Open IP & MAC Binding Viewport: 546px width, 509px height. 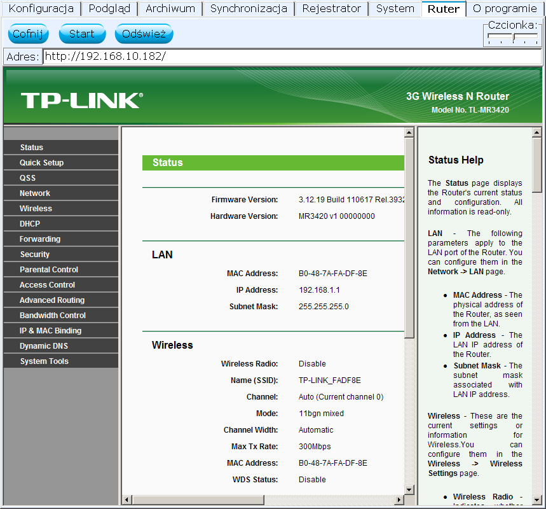pyautogui.click(x=61, y=331)
